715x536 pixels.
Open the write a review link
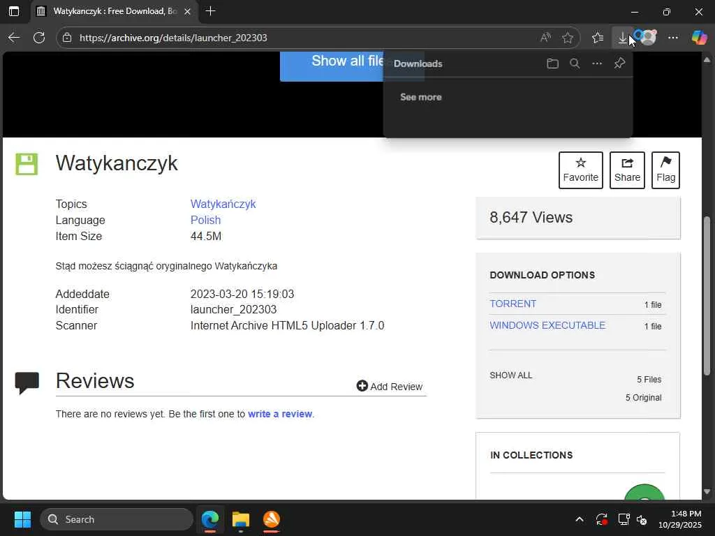pos(280,414)
